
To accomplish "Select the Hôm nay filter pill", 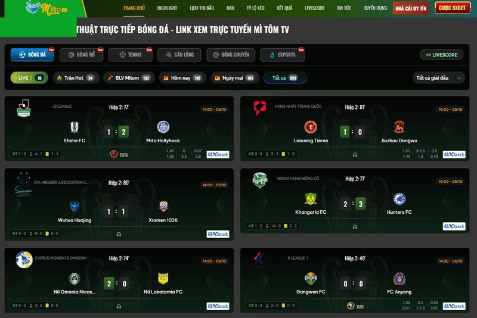I will [182, 78].
